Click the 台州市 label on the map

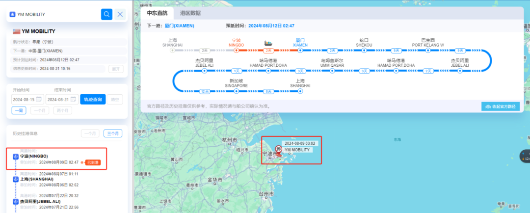point(266,194)
